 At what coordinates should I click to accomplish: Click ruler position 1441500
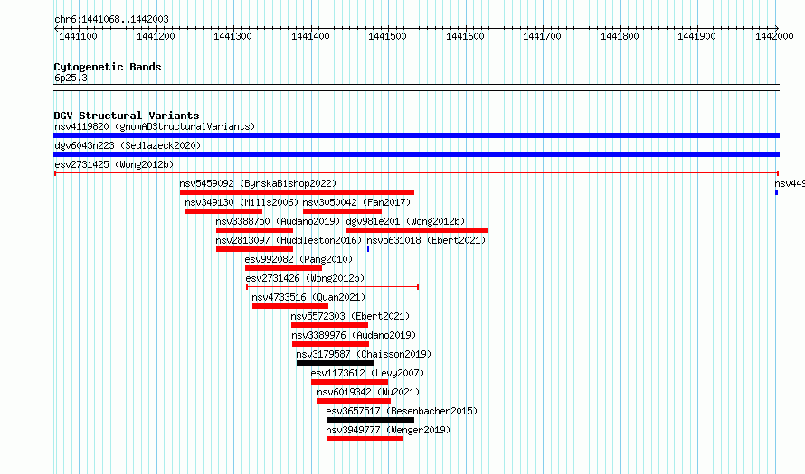[387, 36]
